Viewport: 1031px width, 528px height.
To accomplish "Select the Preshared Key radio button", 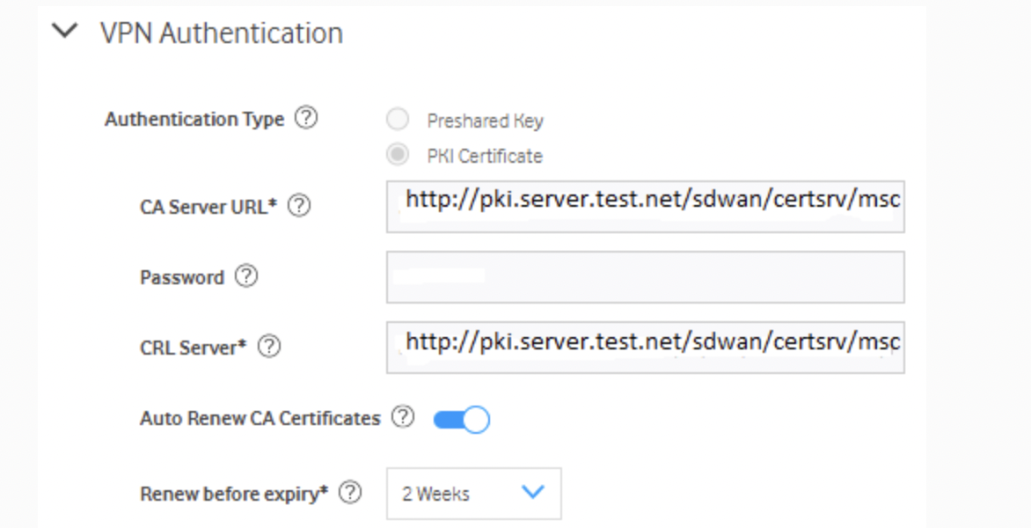I will [x=397, y=120].
